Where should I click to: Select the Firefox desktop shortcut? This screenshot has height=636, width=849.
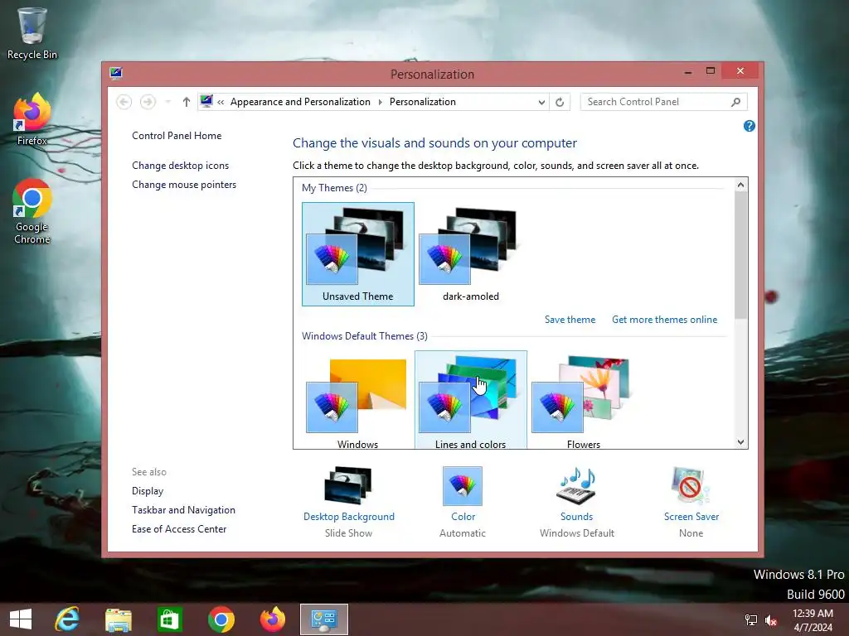(x=32, y=119)
